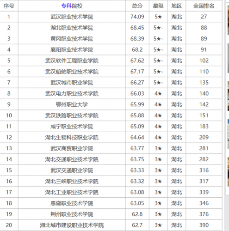Select the 恩施职业技术学院 cell
Image resolution: width=229 pixels, height=231 pixels.
coord(72,203)
